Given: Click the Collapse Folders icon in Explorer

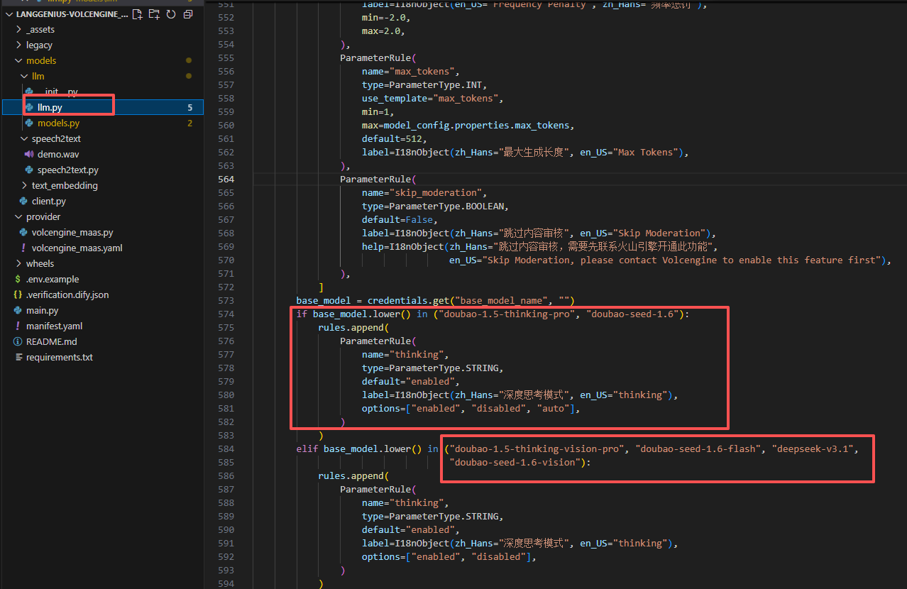Looking at the screenshot, I should tap(188, 13).
